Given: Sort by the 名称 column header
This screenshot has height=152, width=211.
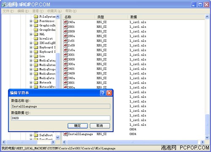Looking at the screenshot, I should coord(78,17).
